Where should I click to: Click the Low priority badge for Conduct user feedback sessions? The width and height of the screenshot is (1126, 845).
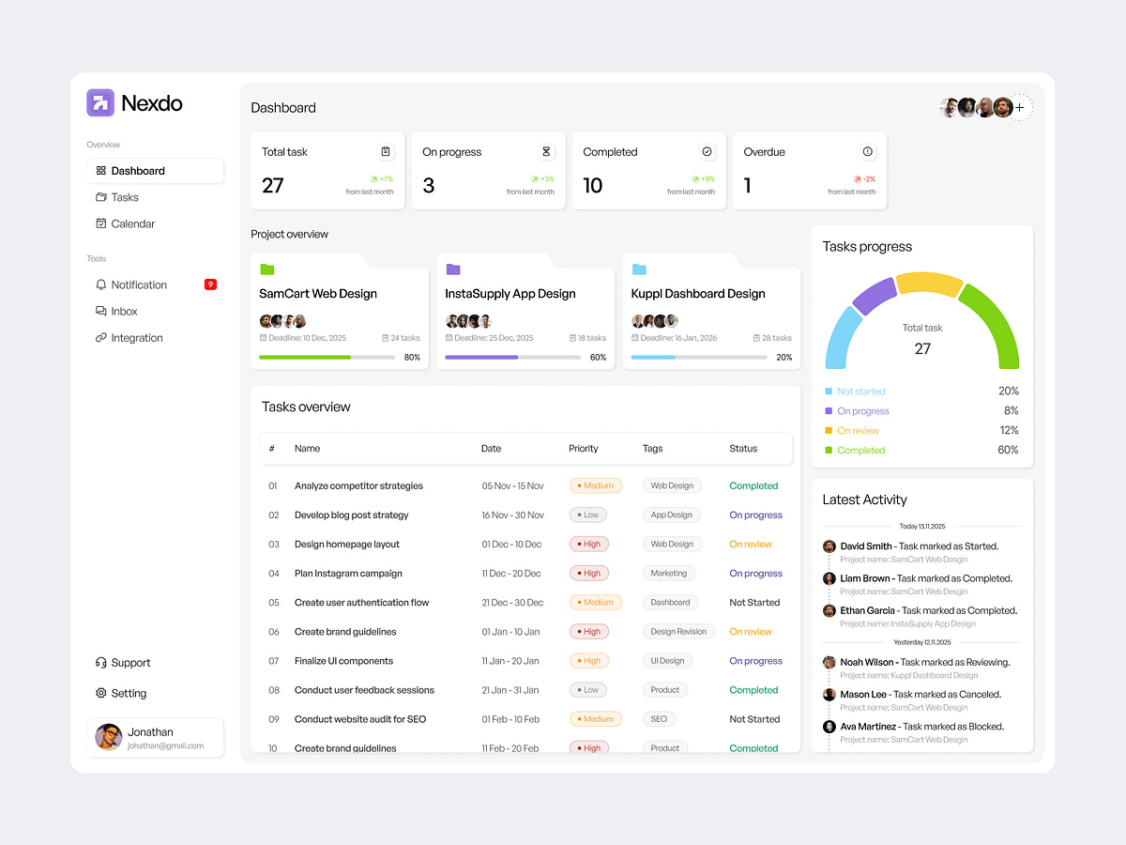pos(587,690)
